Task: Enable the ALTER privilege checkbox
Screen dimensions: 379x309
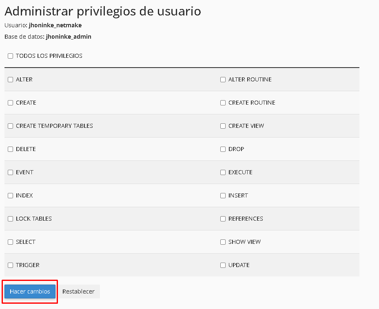Action: click(10, 80)
